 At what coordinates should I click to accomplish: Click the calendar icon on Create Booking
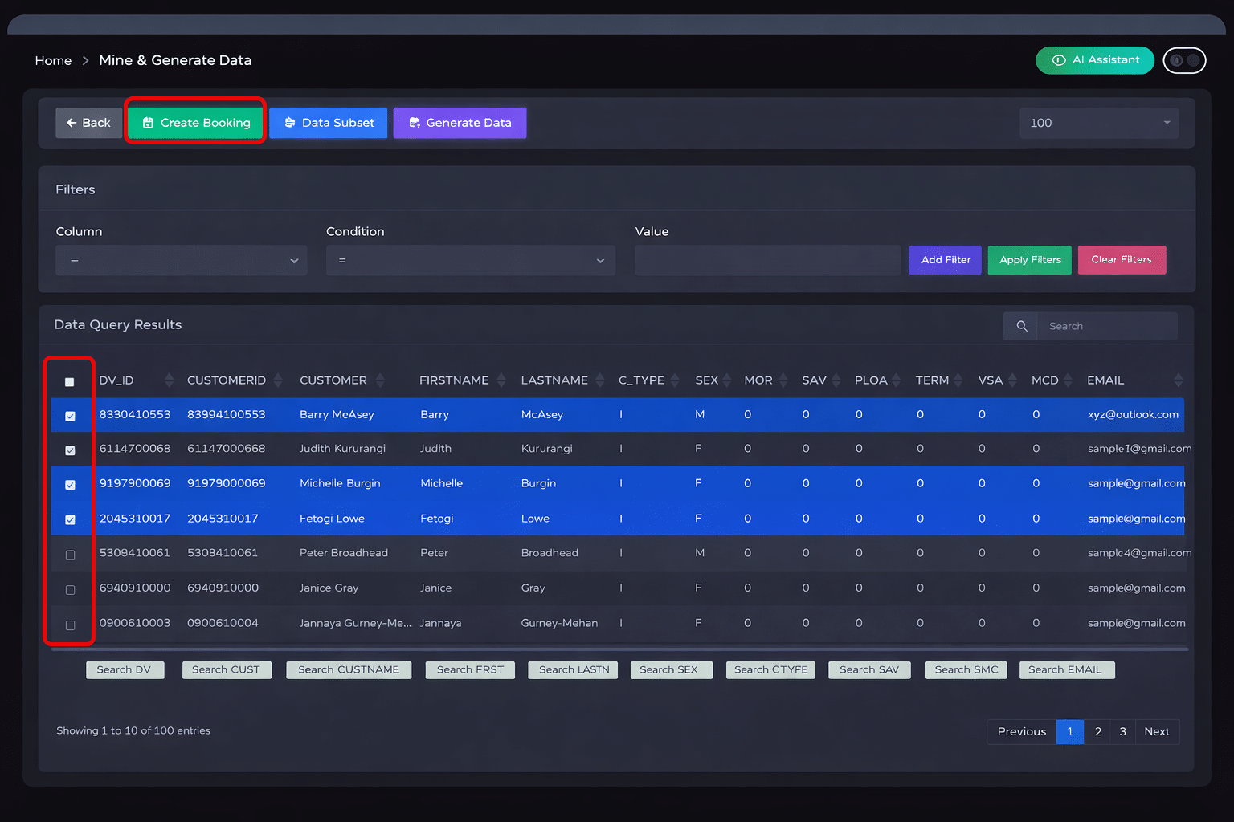pos(148,122)
